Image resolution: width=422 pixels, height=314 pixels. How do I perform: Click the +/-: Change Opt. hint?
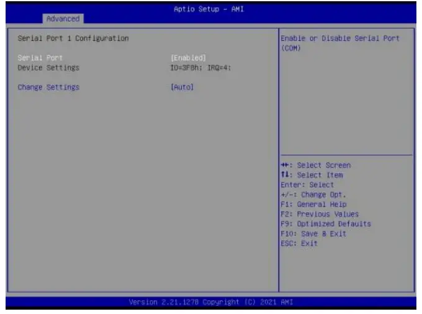[x=313, y=194]
